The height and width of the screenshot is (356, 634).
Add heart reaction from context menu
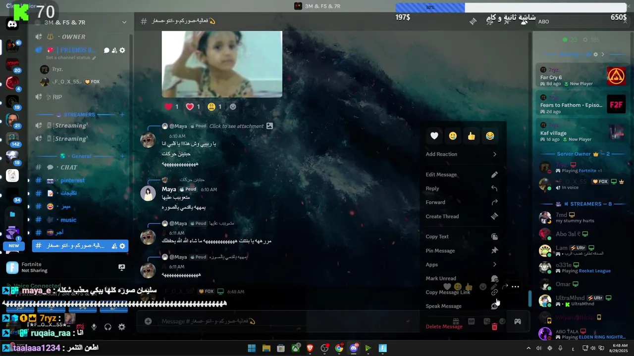(434, 136)
